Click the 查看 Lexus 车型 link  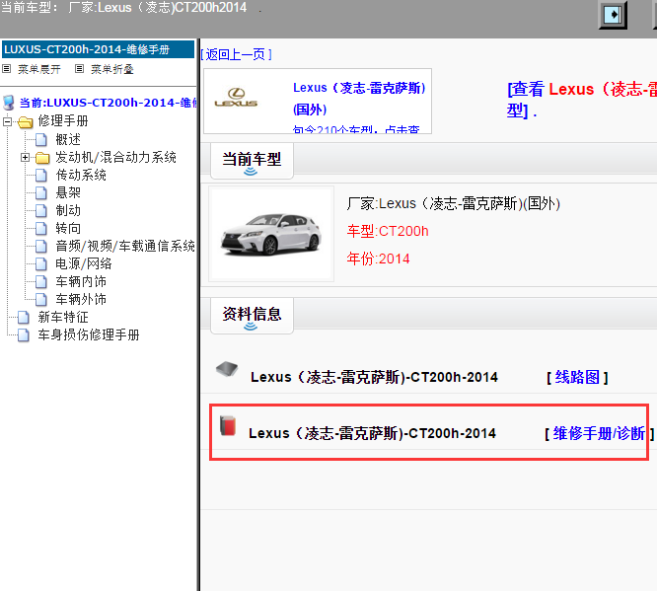click(582, 100)
